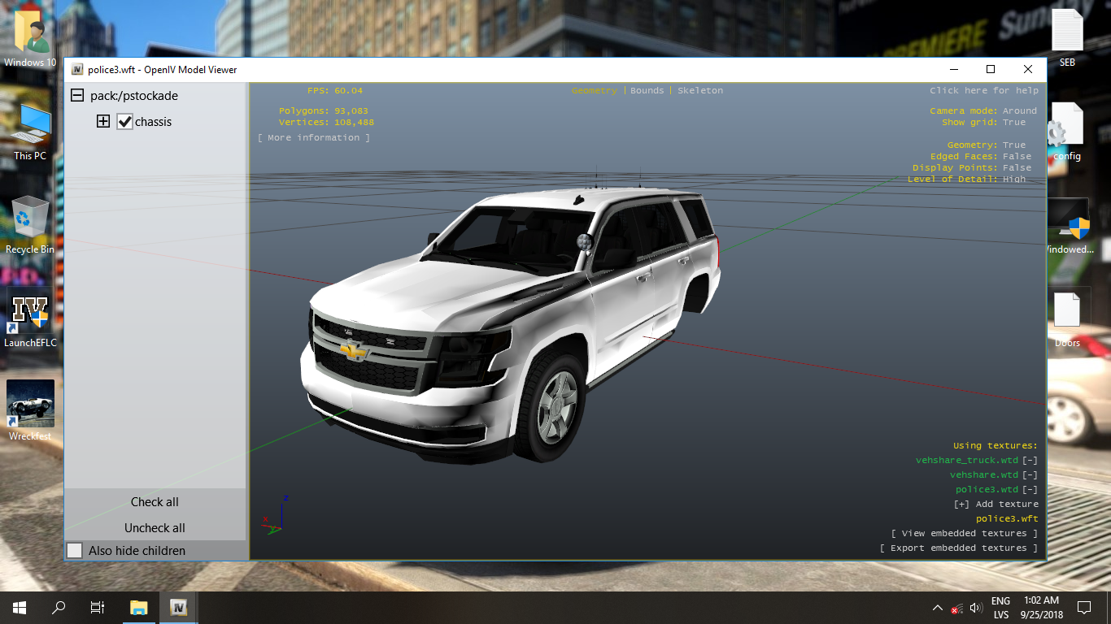
Task: Uncheck the chassis visibility checkbox
Action: click(x=124, y=122)
